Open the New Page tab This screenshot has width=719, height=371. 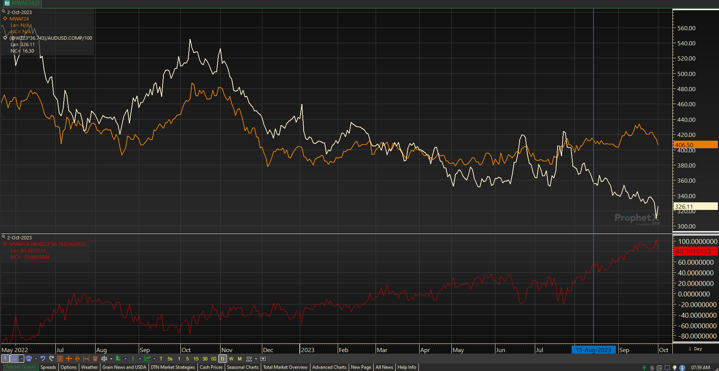pyautogui.click(x=361, y=367)
